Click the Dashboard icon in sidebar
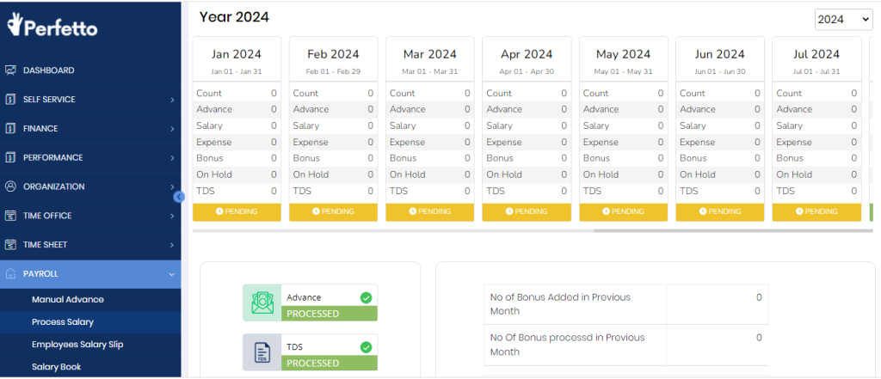Viewport: 881px width, 379px height. [10, 70]
